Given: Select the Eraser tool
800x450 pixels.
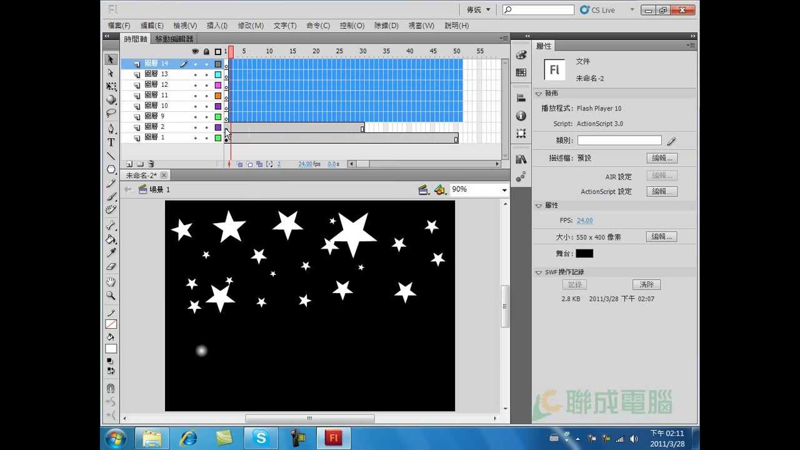Looking at the screenshot, I should [x=111, y=266].
